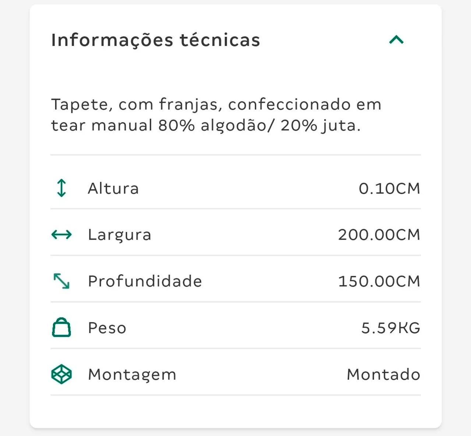Viewport: 471px width, 436px height.
Task: Select the Largura horizontal arrow icon
Action: (61, 234)
